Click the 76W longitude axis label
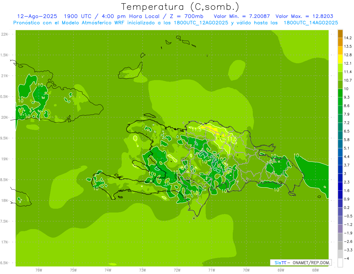The image size is (354, 274). coord(39,270)
